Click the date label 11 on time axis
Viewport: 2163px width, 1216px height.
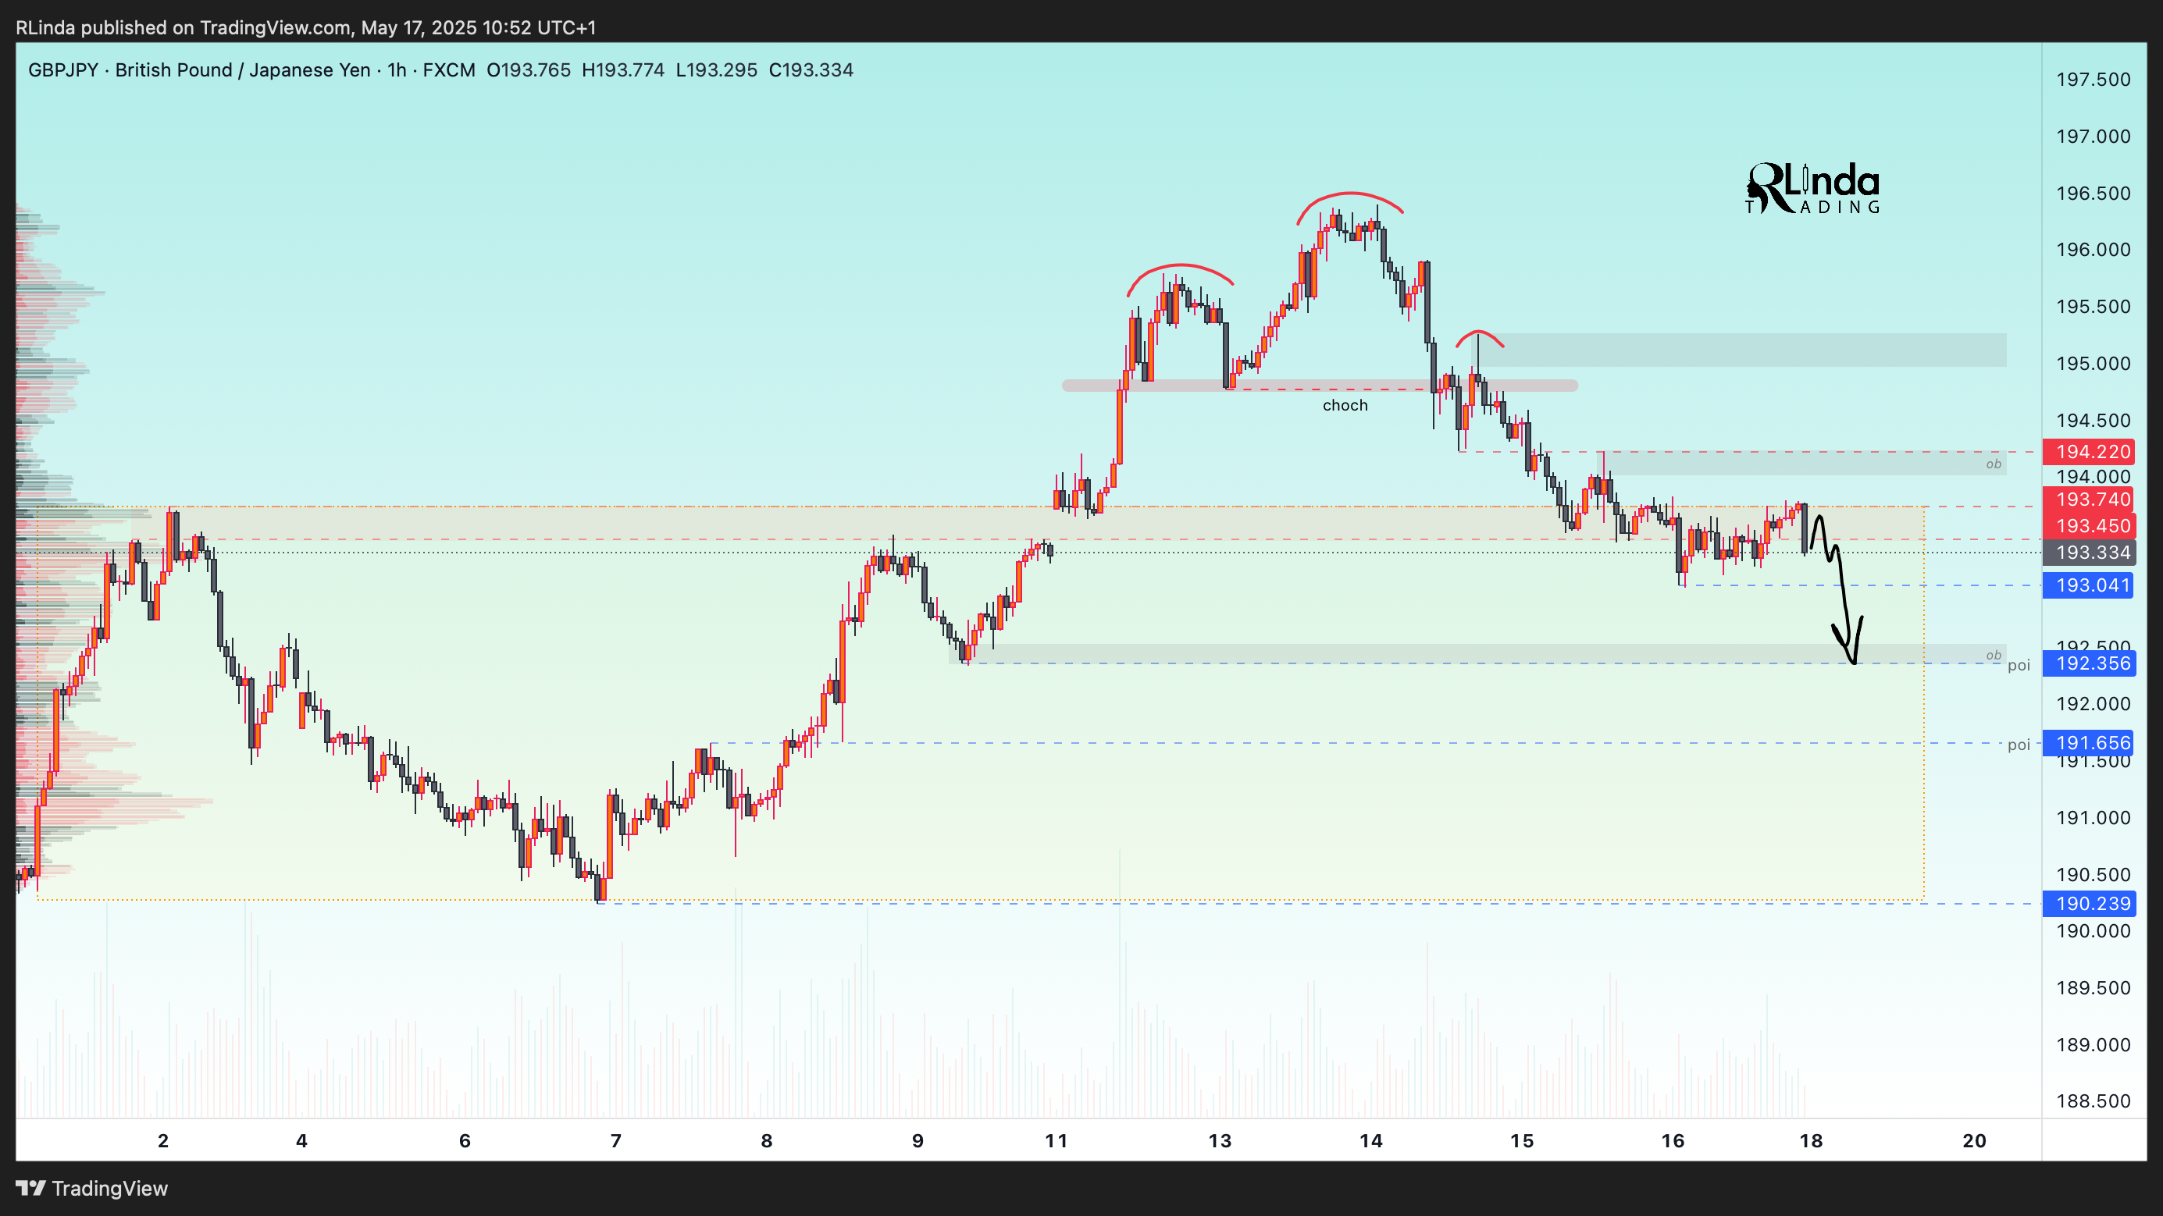pyautogui.click(x=1057, y=1140)
